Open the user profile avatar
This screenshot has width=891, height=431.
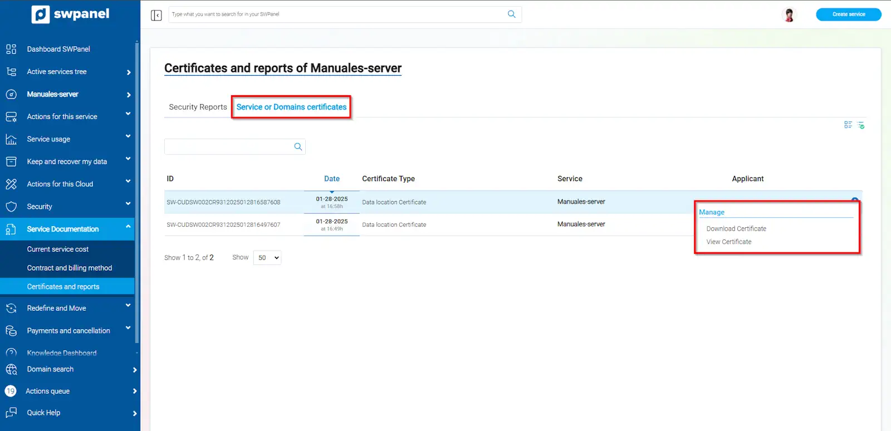[x=789, y=15]
